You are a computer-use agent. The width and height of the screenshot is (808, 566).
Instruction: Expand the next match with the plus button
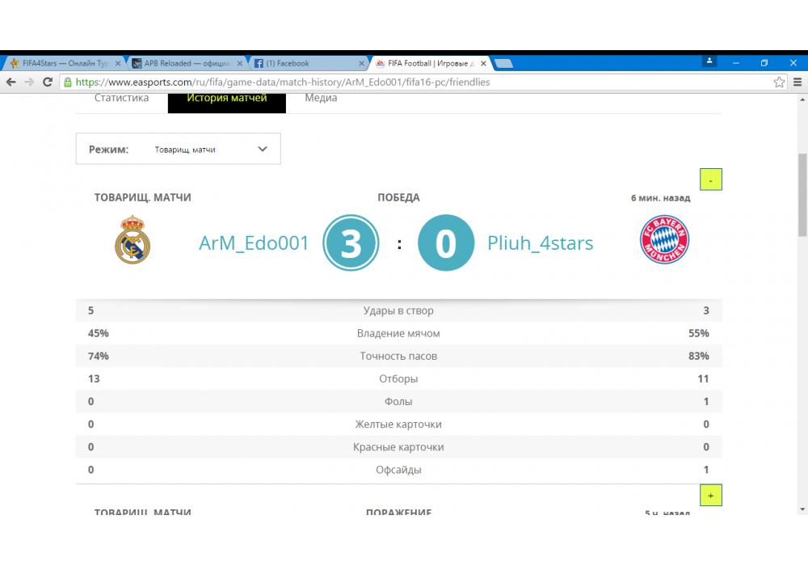coord(710,495)
